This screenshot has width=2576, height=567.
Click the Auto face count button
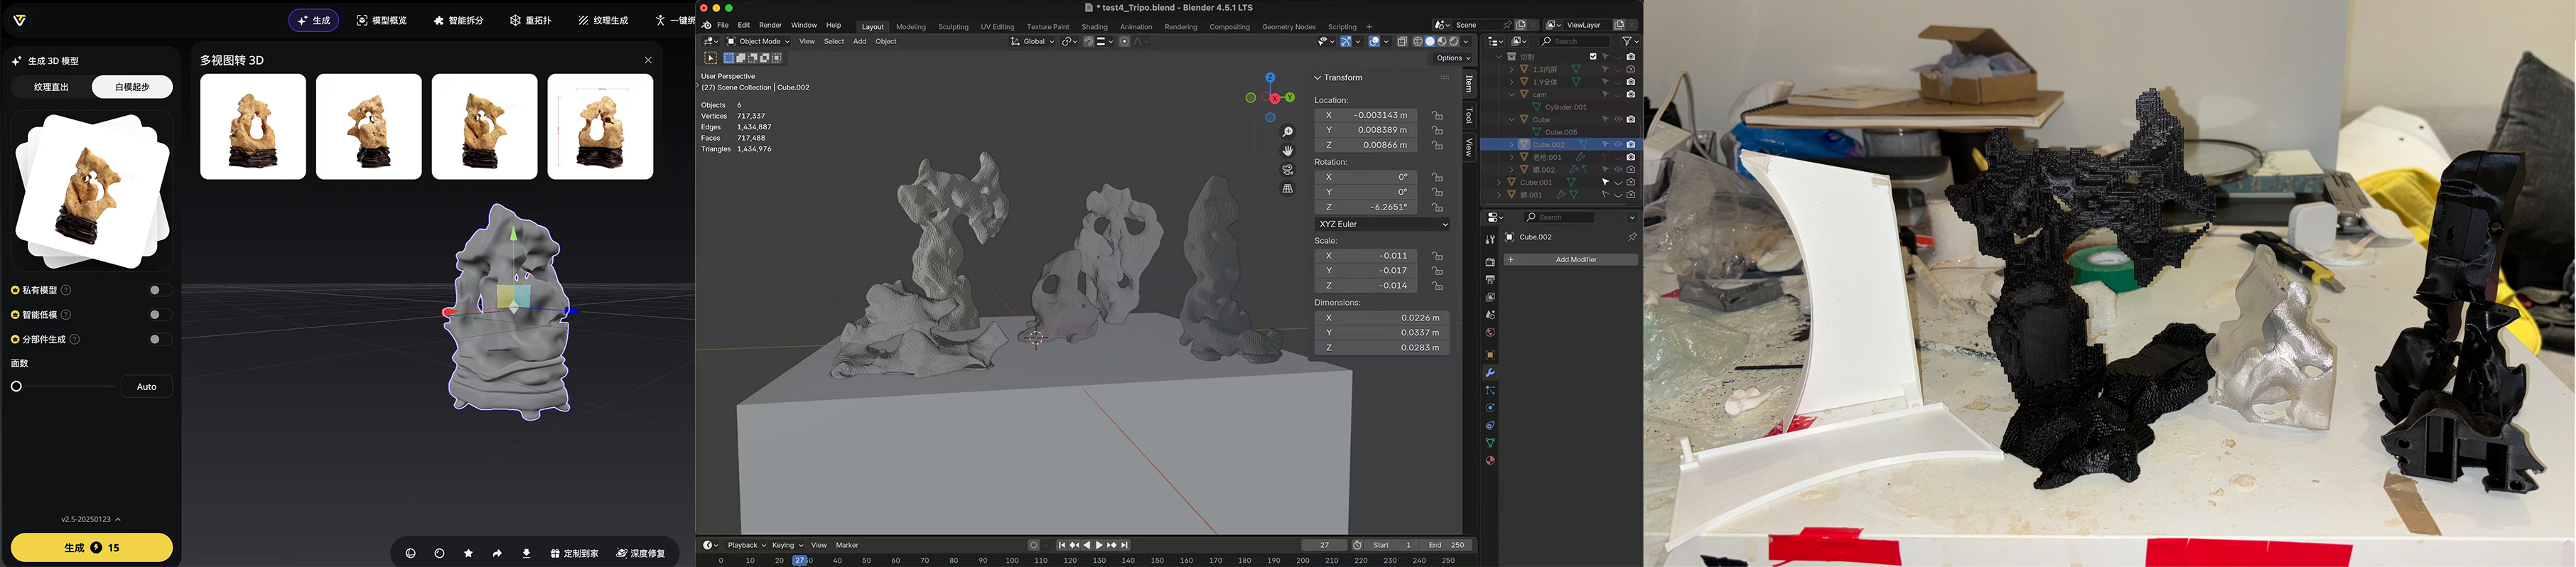click(147, 387)
